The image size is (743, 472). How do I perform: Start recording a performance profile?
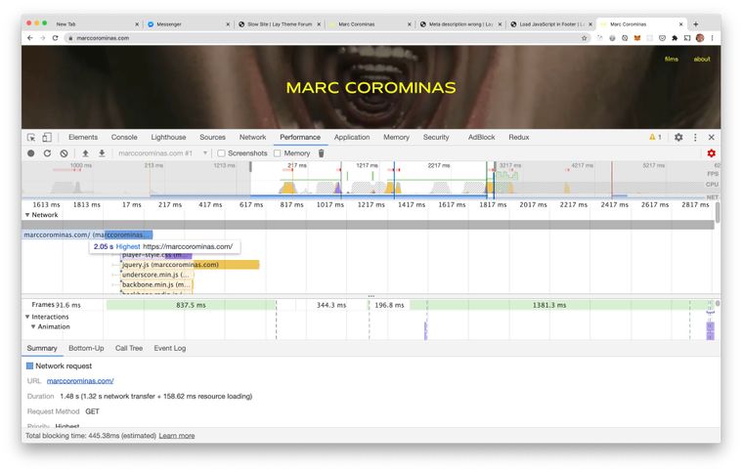coord(31,153)
